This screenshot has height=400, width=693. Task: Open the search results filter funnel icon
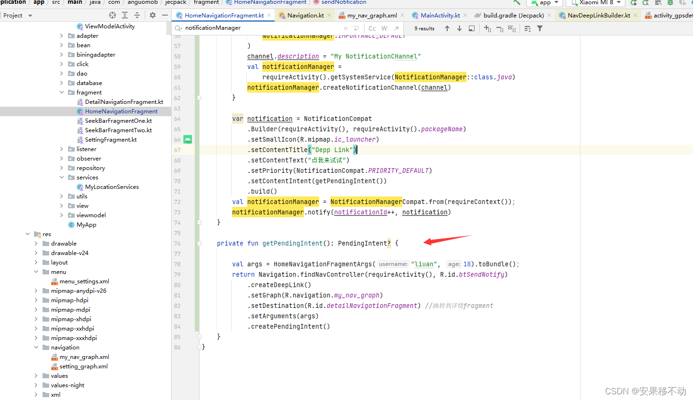(x=540, y=28)
